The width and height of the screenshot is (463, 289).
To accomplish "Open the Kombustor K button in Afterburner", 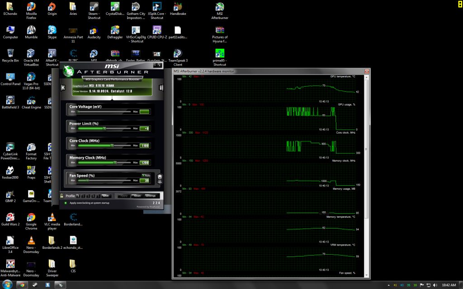I will (x=63, y=88).
